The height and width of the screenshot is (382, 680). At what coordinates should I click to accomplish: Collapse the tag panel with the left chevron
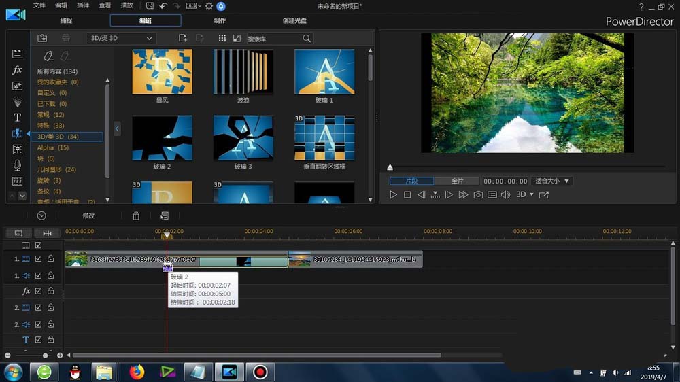click(x=117, y=128)
